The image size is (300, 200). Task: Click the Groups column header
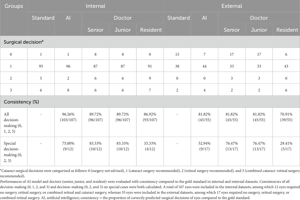click(x=13, y=6)
